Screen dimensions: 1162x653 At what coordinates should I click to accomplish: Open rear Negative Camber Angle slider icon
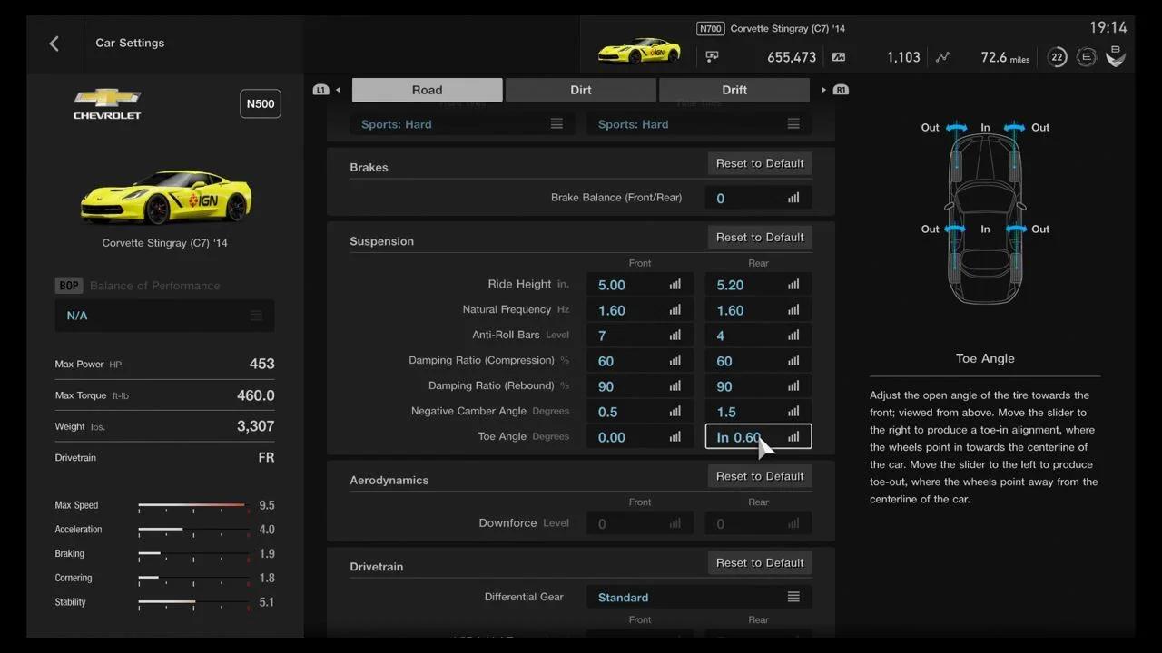coord(793,412)
